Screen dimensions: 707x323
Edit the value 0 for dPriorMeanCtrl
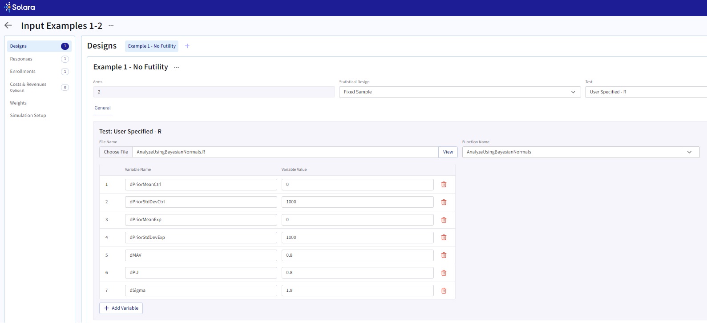click(x=358, y=185)
